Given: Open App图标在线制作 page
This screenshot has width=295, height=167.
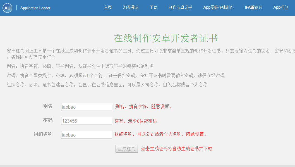Looking at the screenshot, I should coord(219,8).
